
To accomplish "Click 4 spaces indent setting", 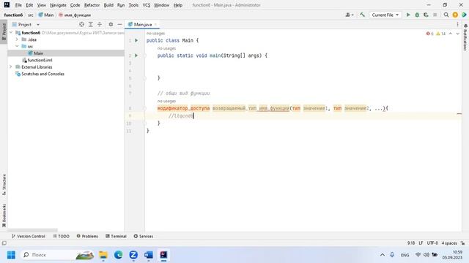I will (449, 243).
